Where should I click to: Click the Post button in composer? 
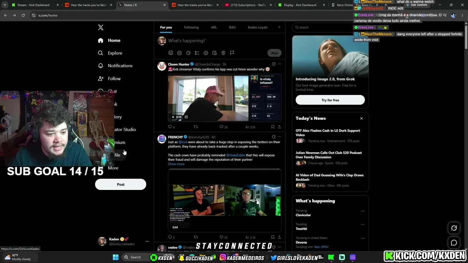coord(275,53)
